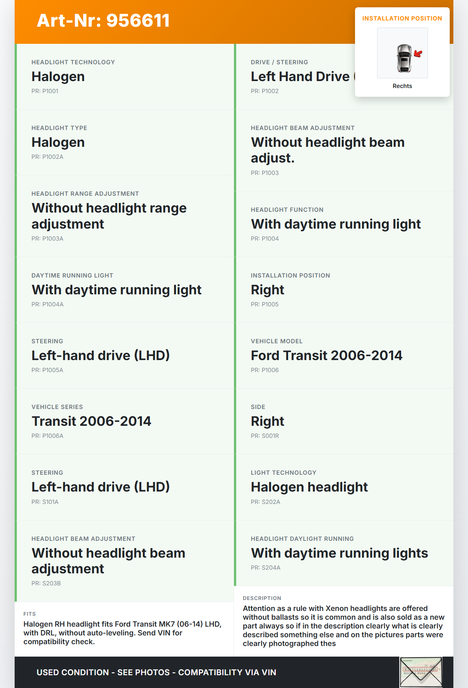This screenshot has height=688, width=468.
Task: Click the envelope thumbnail in the footer
Action: point(421,672)
